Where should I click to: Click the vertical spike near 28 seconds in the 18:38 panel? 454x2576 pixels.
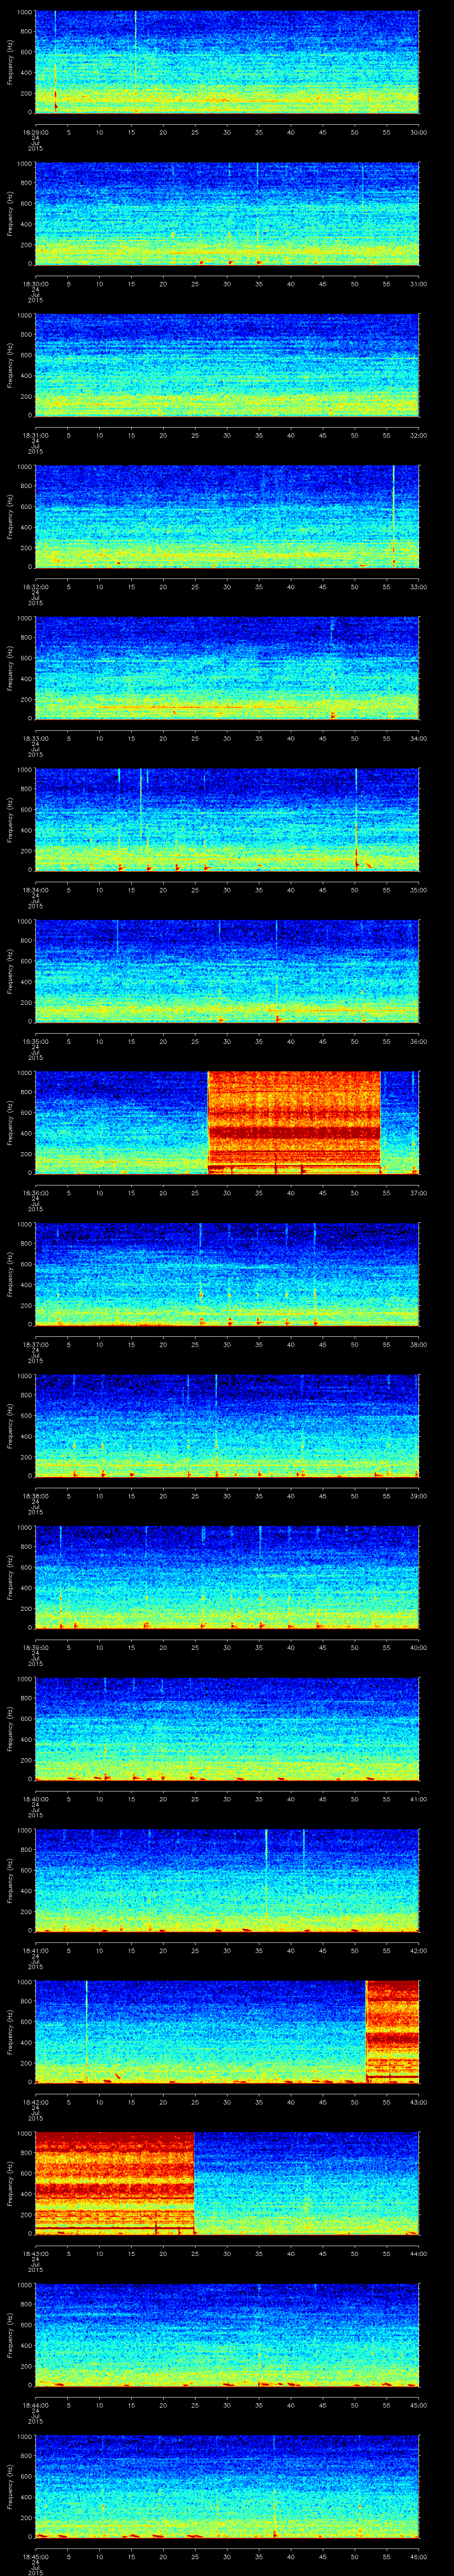pos(216,1410)
